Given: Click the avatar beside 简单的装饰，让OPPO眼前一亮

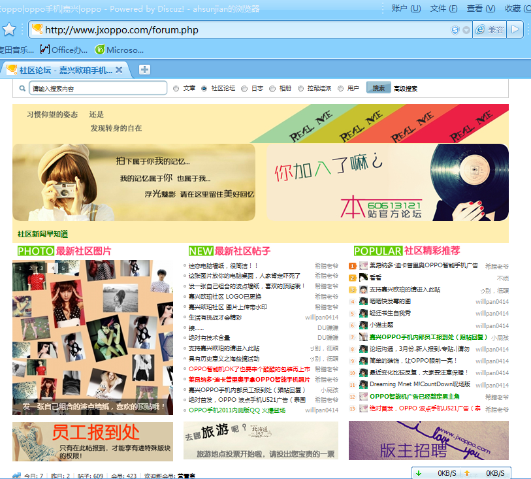Looking at the screenshot, I should click(x=363, y=361).
